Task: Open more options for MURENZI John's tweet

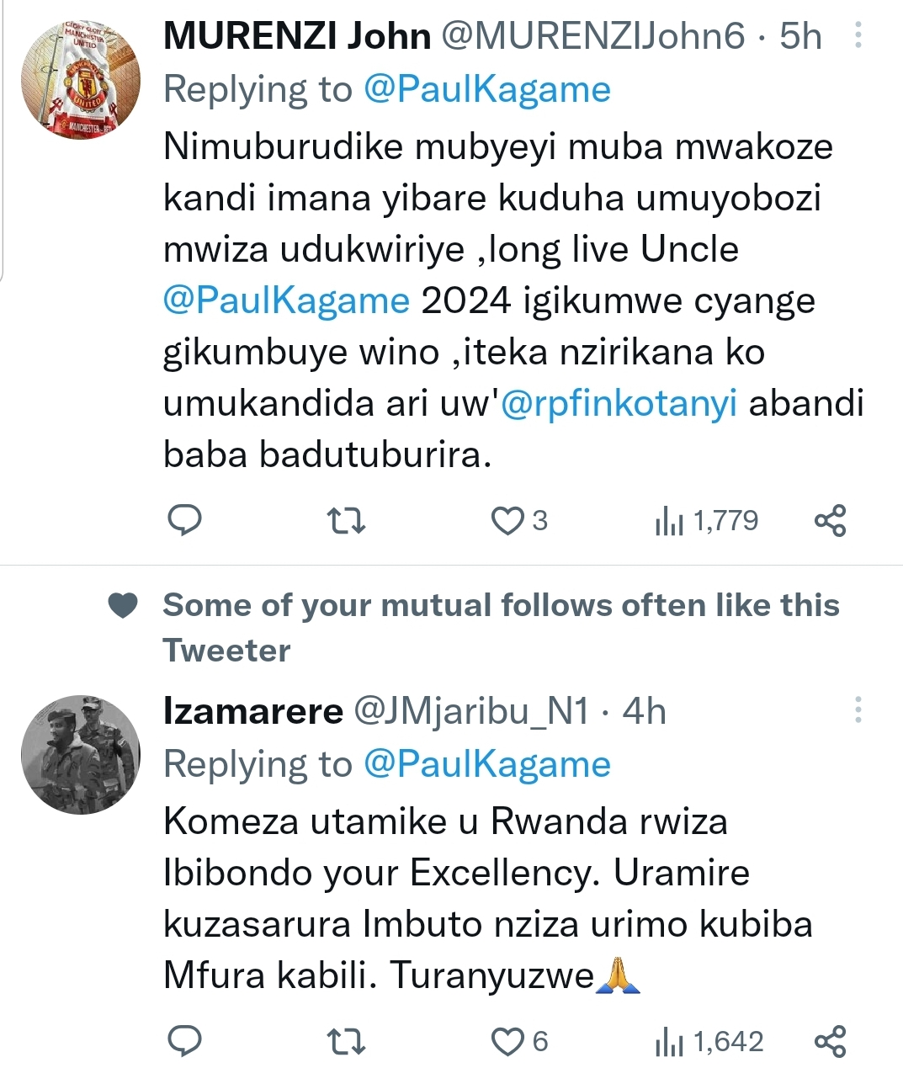Action: 858,35
